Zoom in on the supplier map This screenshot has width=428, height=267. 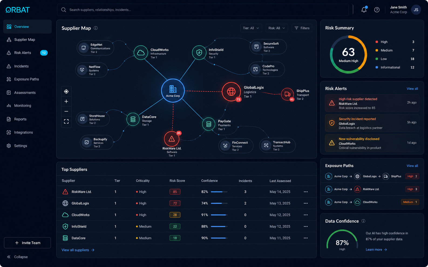click(x=66, y=101)
